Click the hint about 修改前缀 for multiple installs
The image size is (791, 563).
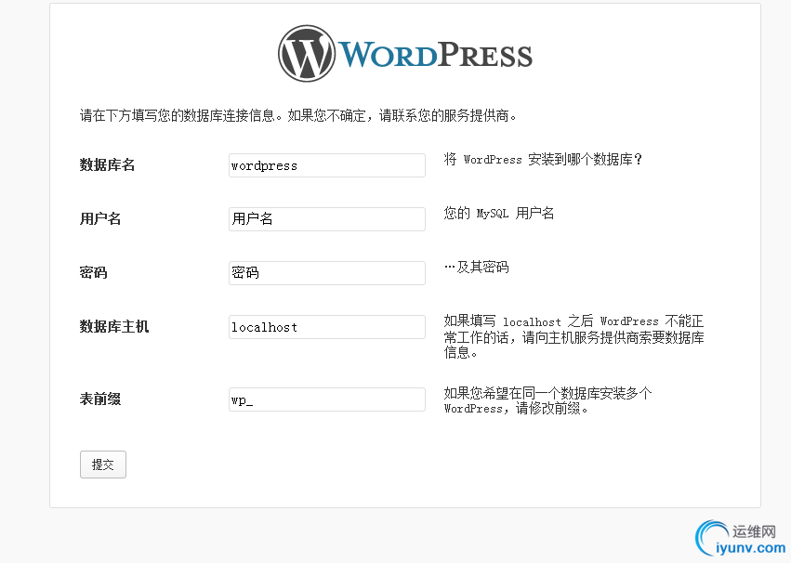tap(547, 400)
